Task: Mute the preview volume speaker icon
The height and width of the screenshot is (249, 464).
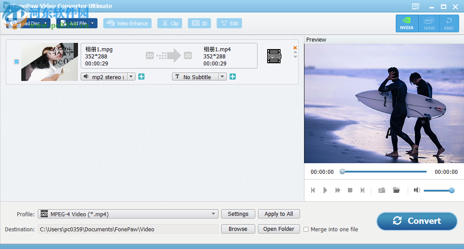Action: (x=417, y=190)
